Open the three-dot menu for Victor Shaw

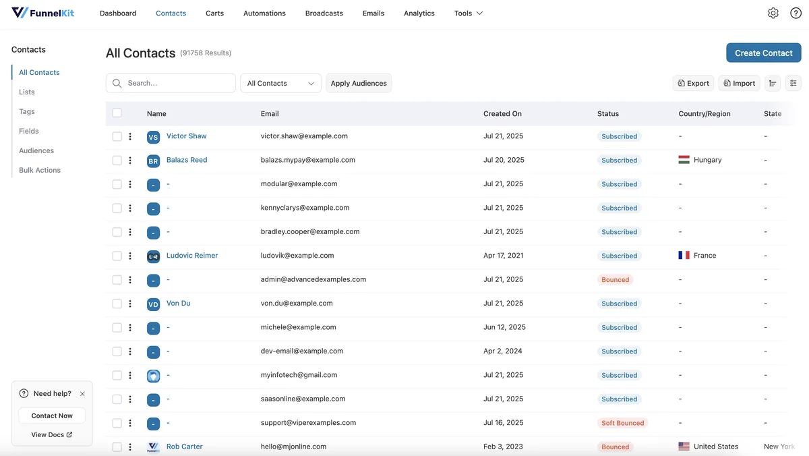130,136
